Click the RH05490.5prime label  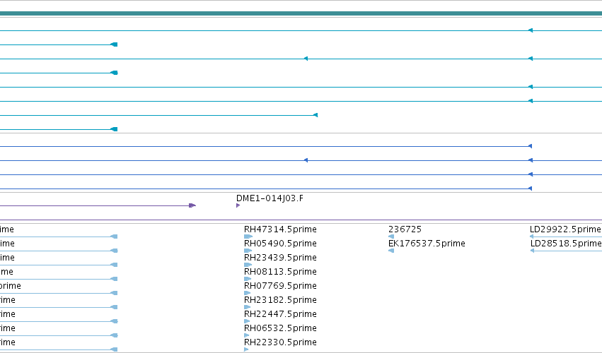point(280,244)
